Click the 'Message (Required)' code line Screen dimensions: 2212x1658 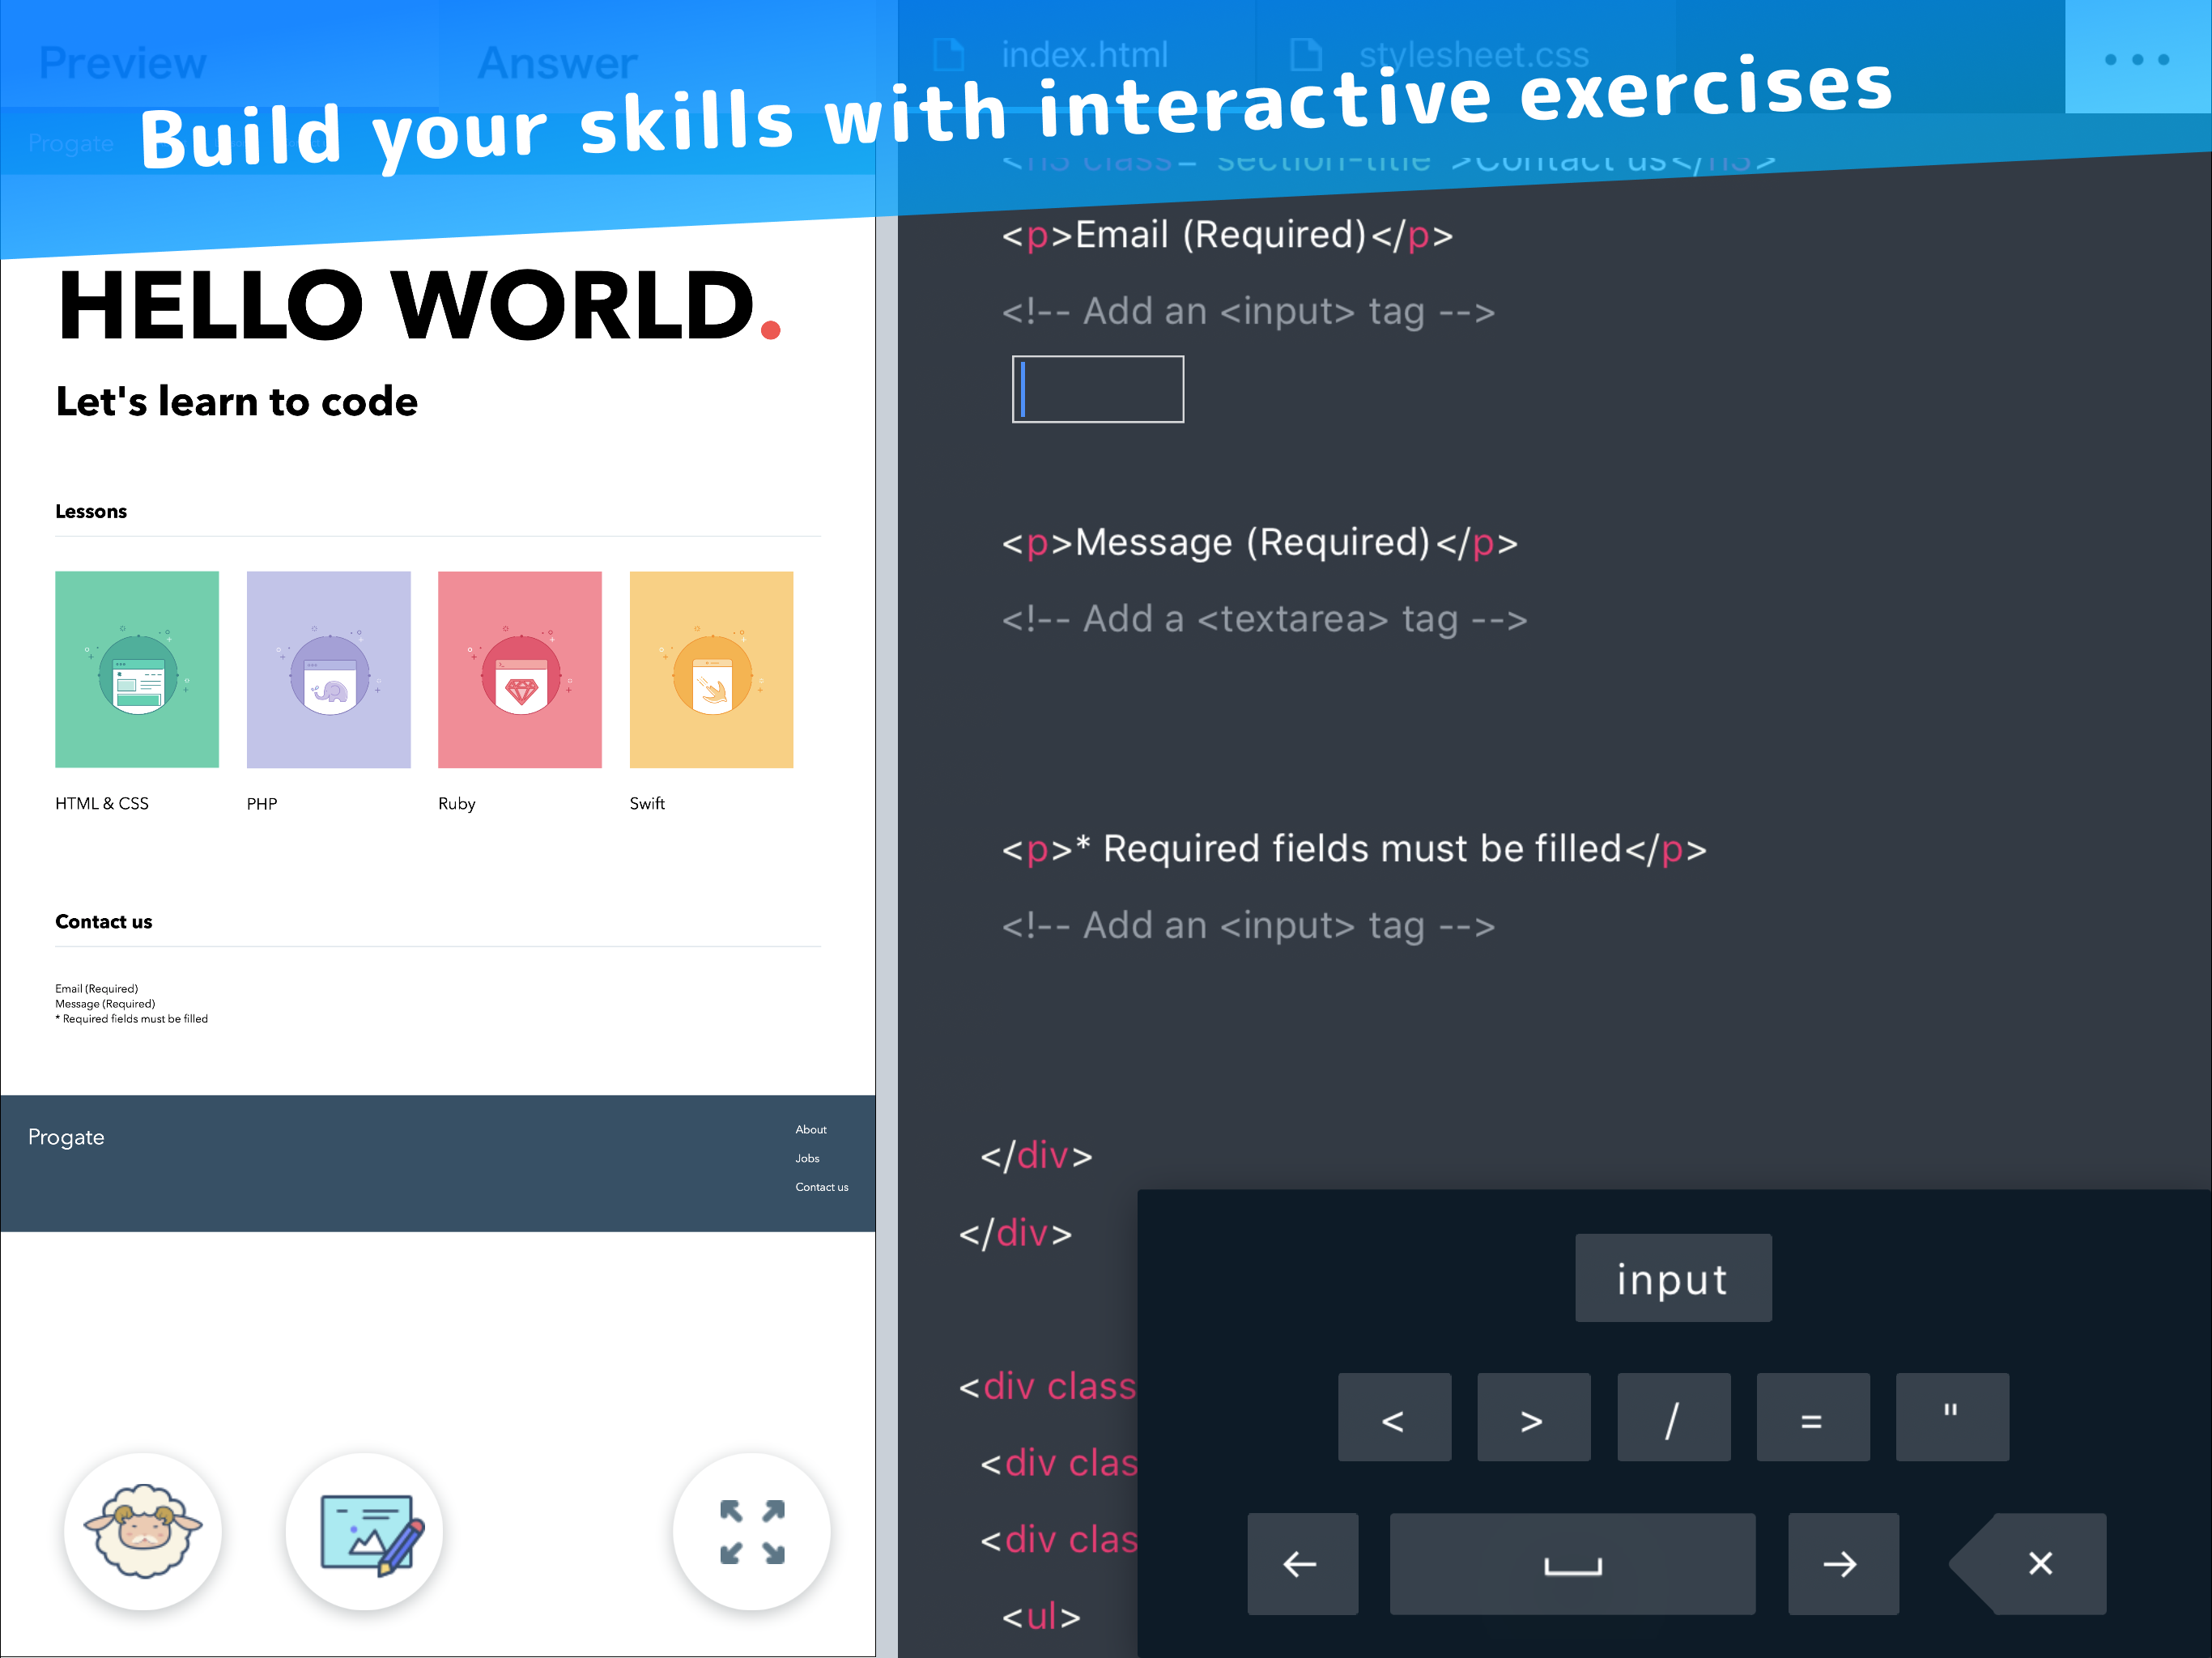[1259, 542]
